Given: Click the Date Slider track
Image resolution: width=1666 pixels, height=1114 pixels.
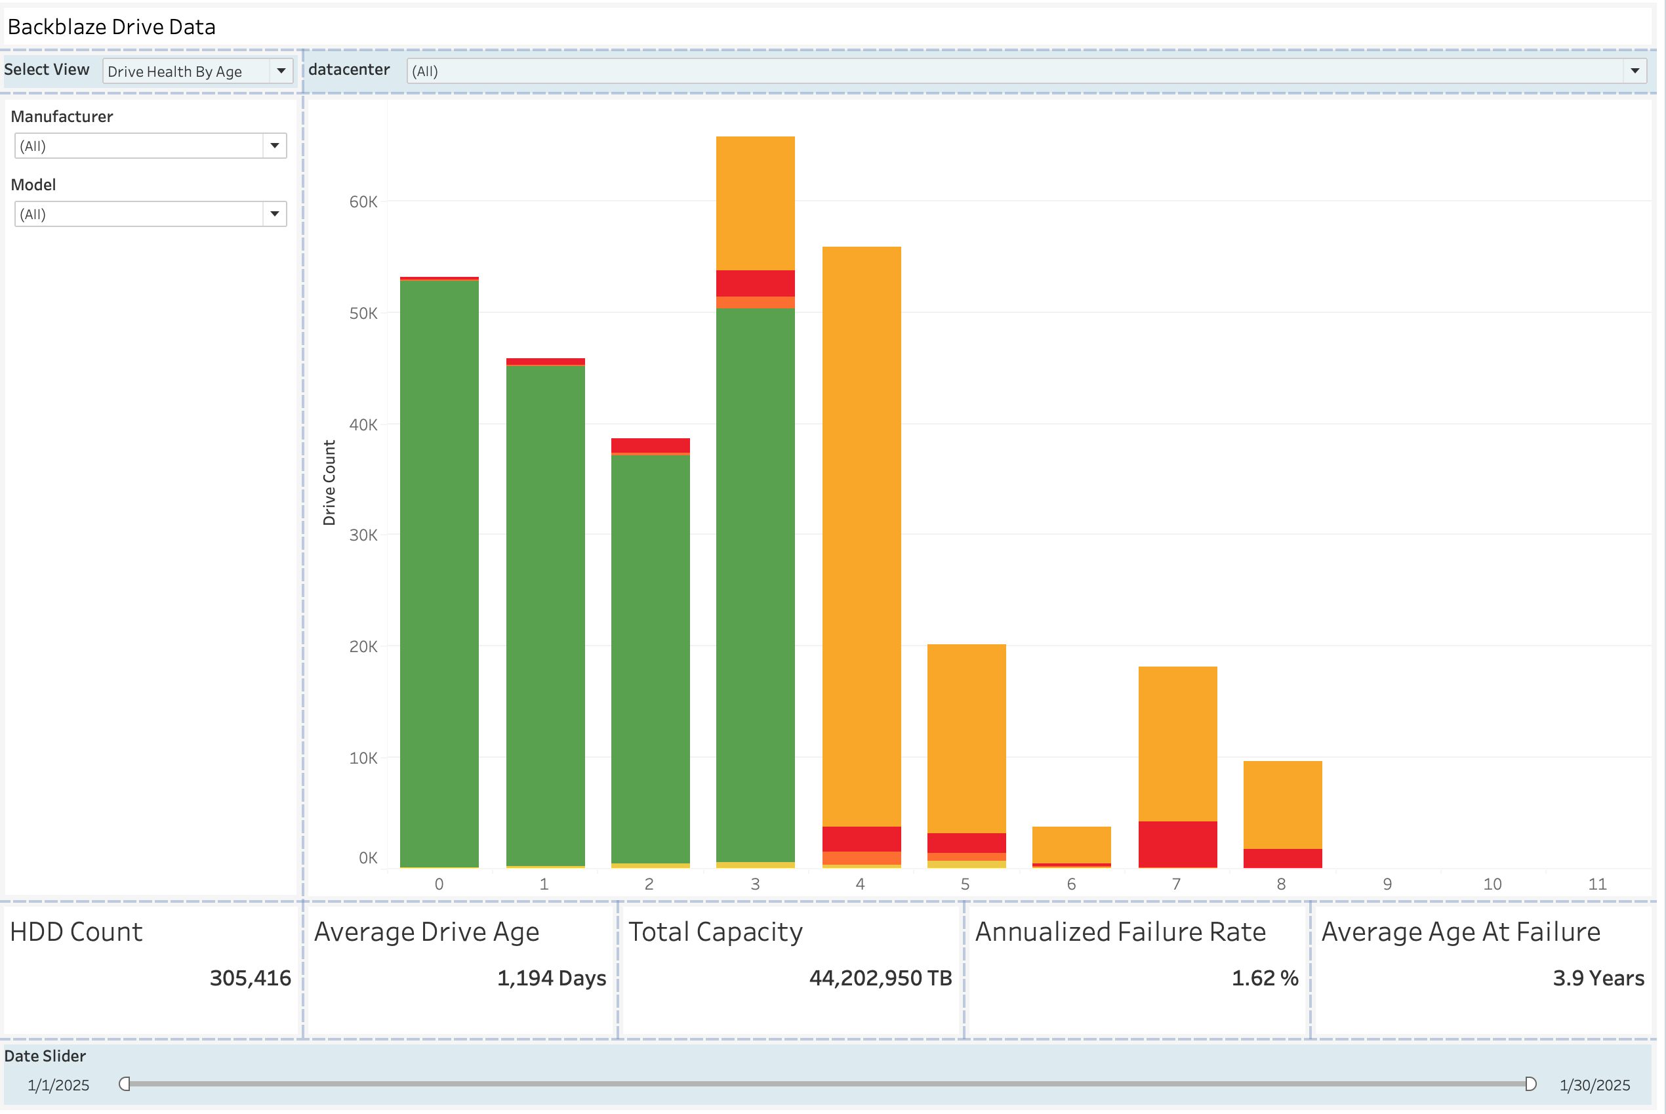Looking at the screenshot, I should tap(827, 1083).
